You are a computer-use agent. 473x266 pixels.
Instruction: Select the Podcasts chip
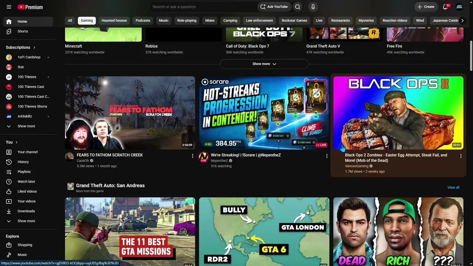(143, 21)
